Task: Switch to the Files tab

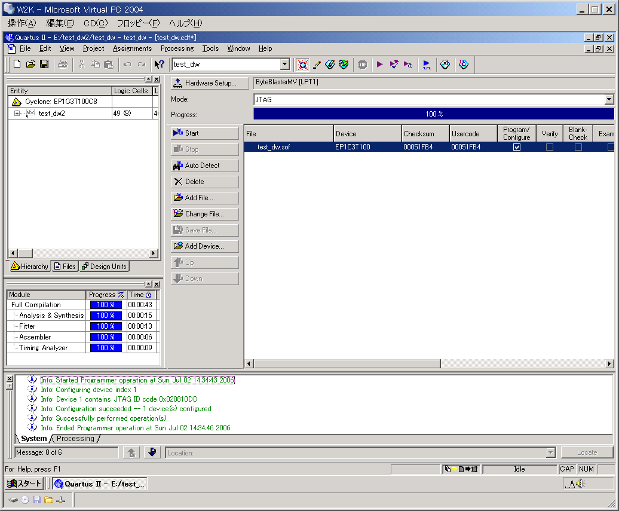Action: (x=65, y=267)
